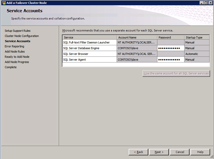Select Add Node Rules step

point(15,52)
